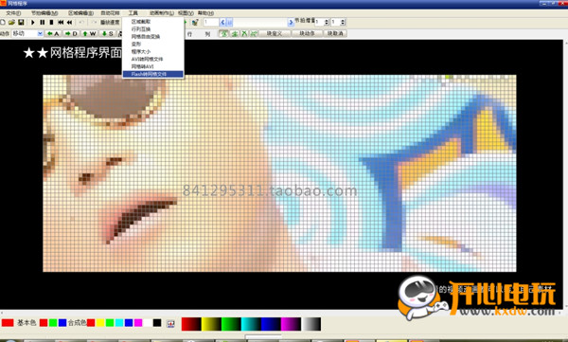The height and width of the screenshot is (342, 568).
Task: Click the 块定义 button
Action: (275, 33)
